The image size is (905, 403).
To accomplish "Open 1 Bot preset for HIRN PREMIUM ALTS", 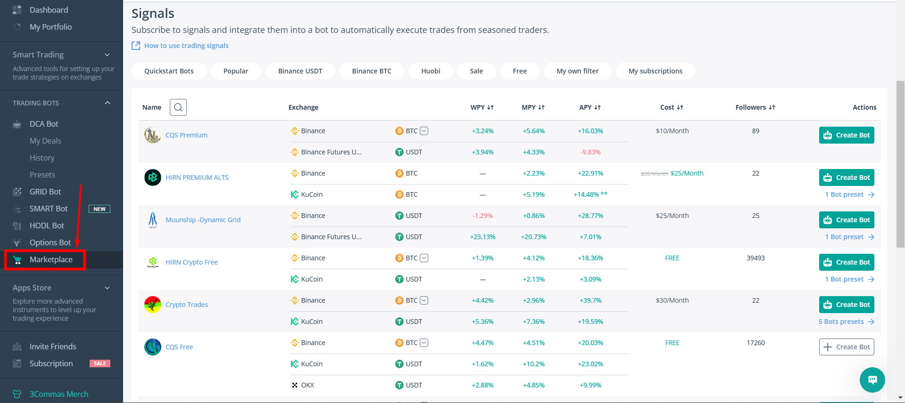I will coord(850,194).
